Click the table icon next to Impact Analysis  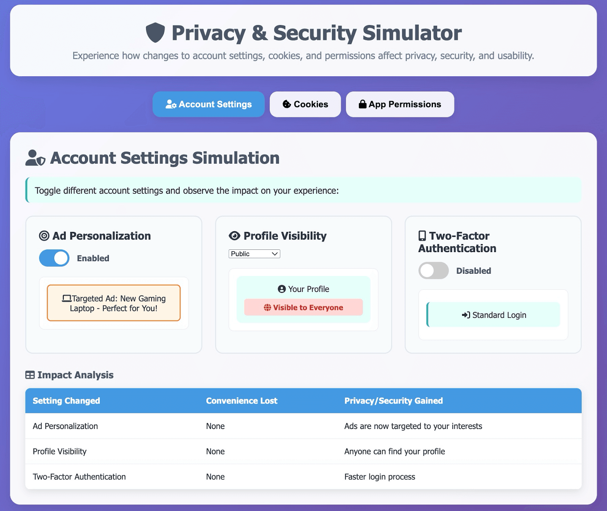(x=30, y=375)
